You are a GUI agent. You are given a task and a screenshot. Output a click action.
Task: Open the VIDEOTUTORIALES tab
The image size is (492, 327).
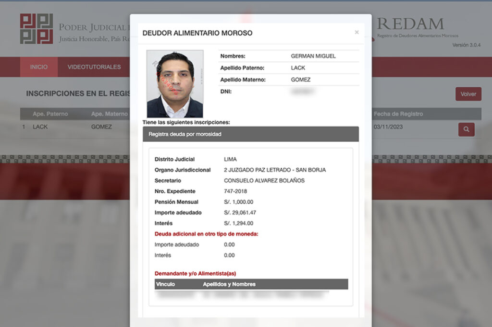[94, 67]
